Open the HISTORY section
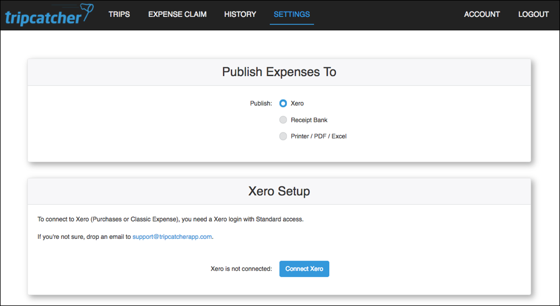 pos(240,15)
